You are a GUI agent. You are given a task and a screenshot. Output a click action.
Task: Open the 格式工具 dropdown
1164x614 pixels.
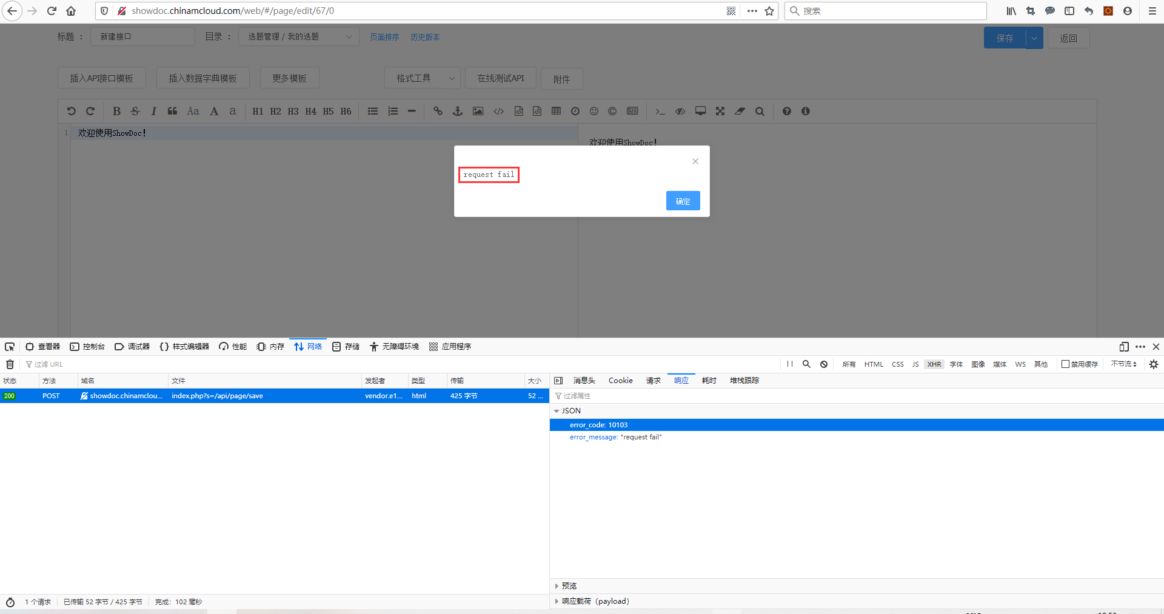tap(423, 78)
